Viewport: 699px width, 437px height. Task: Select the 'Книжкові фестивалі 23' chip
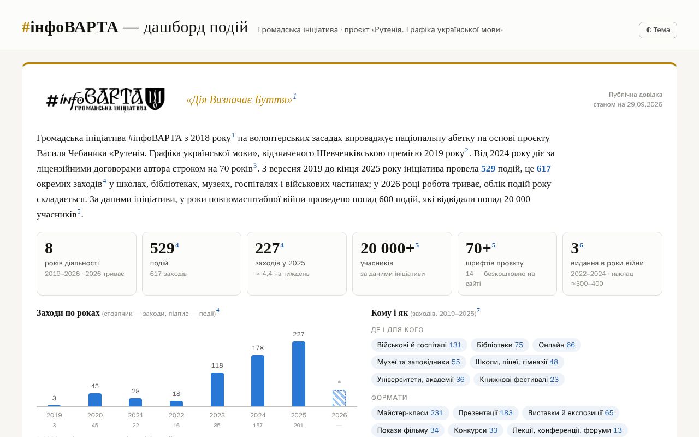point(519,379)
